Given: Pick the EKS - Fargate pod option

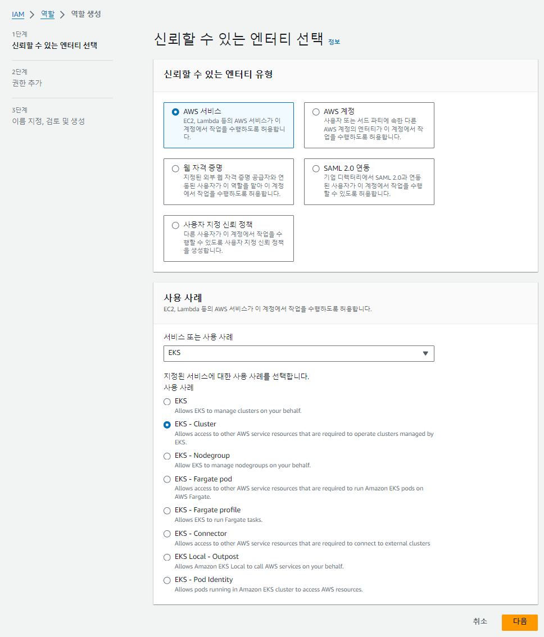Looking at the screenshot, I should [x=167, y=479].
